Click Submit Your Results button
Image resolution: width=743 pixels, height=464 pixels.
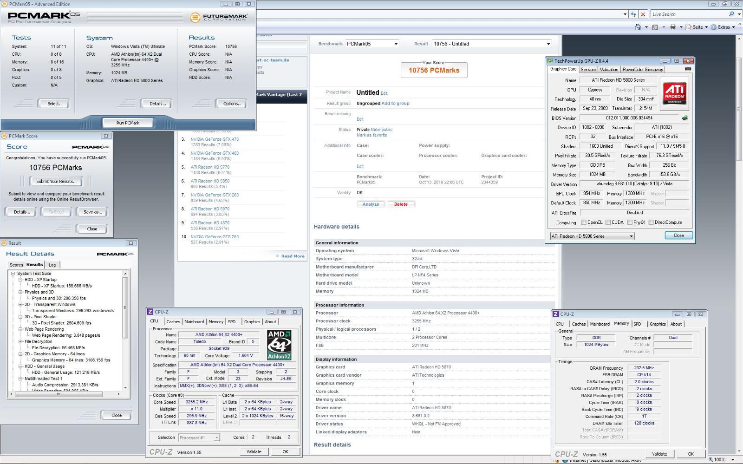(56, 181)
